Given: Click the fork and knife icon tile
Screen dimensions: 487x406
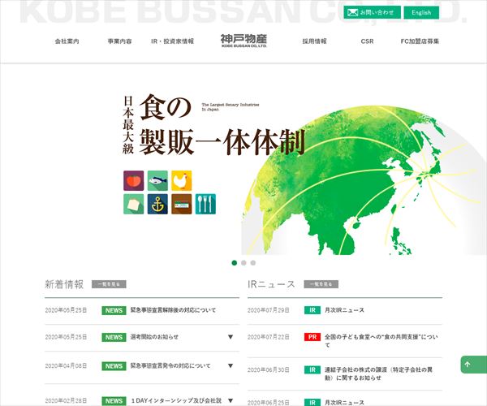Looking at the screenshot, I should point(205,204).
